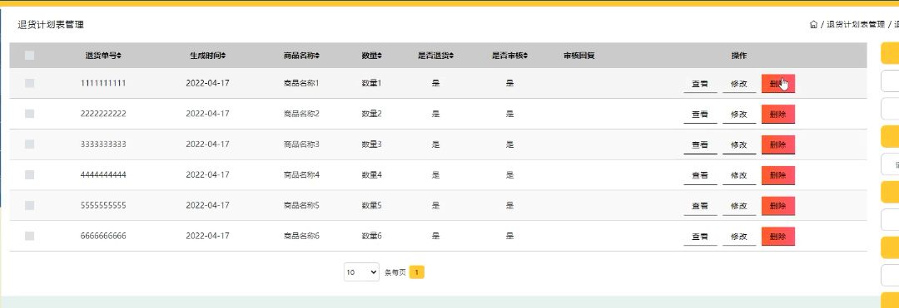This screenshot has width=899, height=308.
Task: Click 删除 for order 6666666666
Action: [778, 236]
